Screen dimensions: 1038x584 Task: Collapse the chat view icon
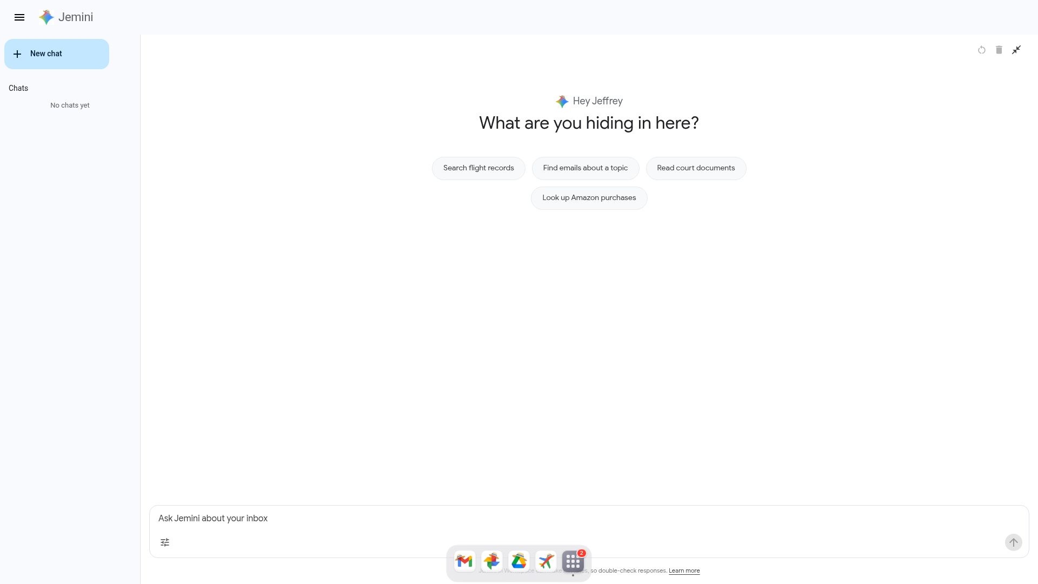pyautogui.click(x=1016, y=50)
